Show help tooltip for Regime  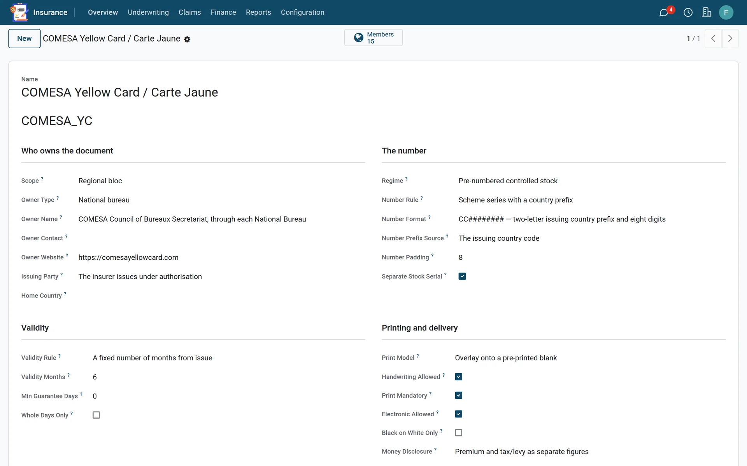point(406,179)
